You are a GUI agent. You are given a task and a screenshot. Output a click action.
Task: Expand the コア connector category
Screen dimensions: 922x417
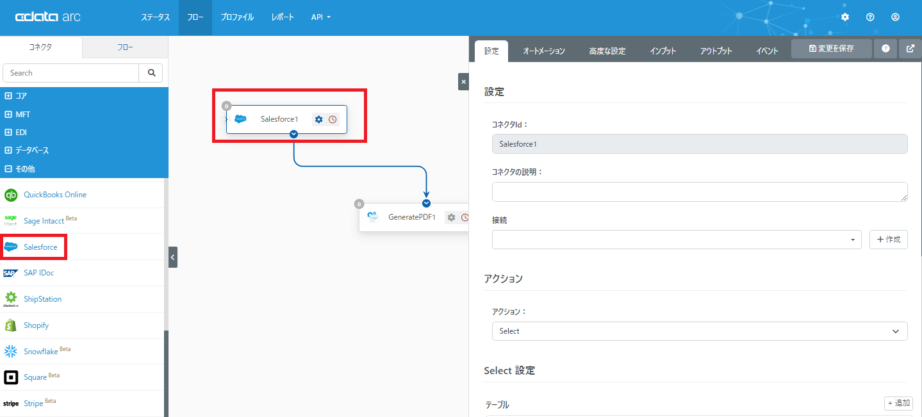coord(9,96)
